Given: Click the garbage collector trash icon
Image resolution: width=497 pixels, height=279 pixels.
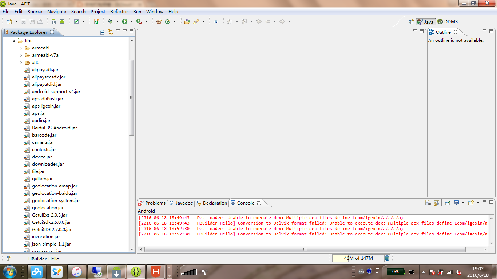Looking at the screenshot, I should tap(387, 258).
